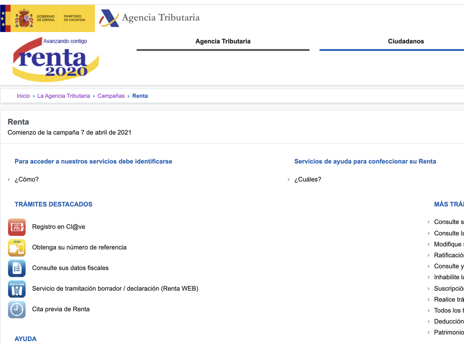Click the Cita previa clock icon
Screen dimensions: 464x345
tap(17, 309)
